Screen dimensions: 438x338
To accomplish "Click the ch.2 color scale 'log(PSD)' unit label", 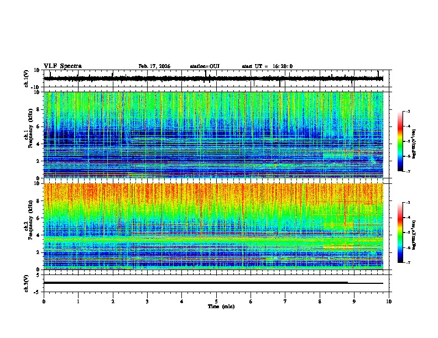I will tap(414, 235).
